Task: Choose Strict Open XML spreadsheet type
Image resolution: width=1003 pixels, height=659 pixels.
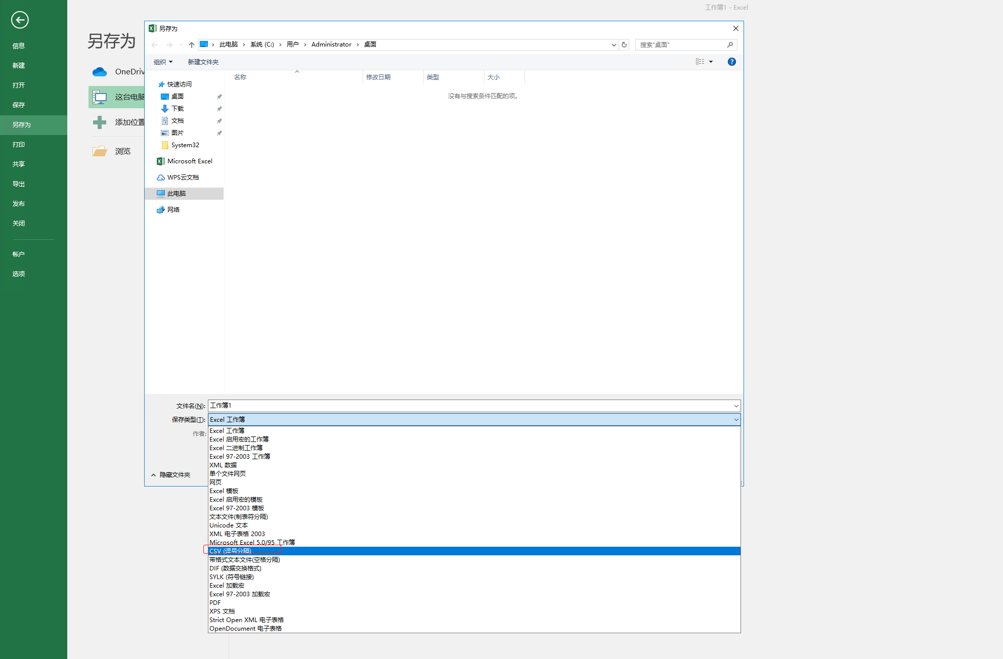Action: 474,620
